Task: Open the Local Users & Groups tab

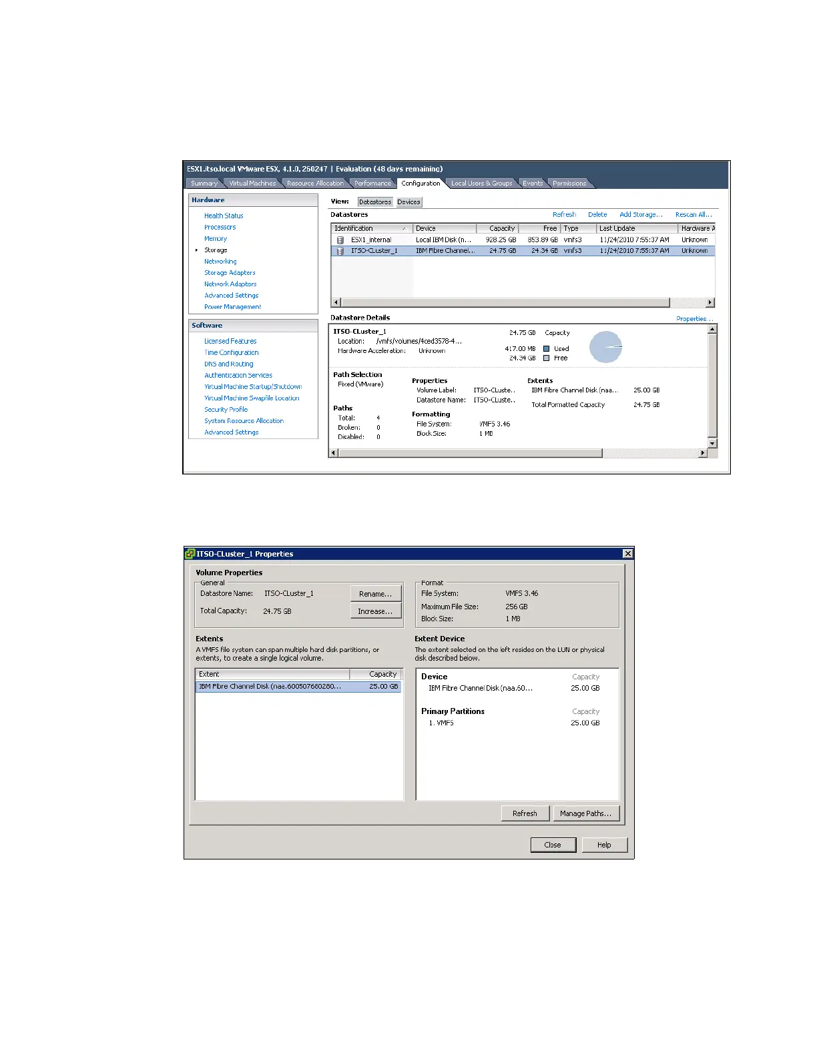Action: pyautogui.click(x=481, y=184)
